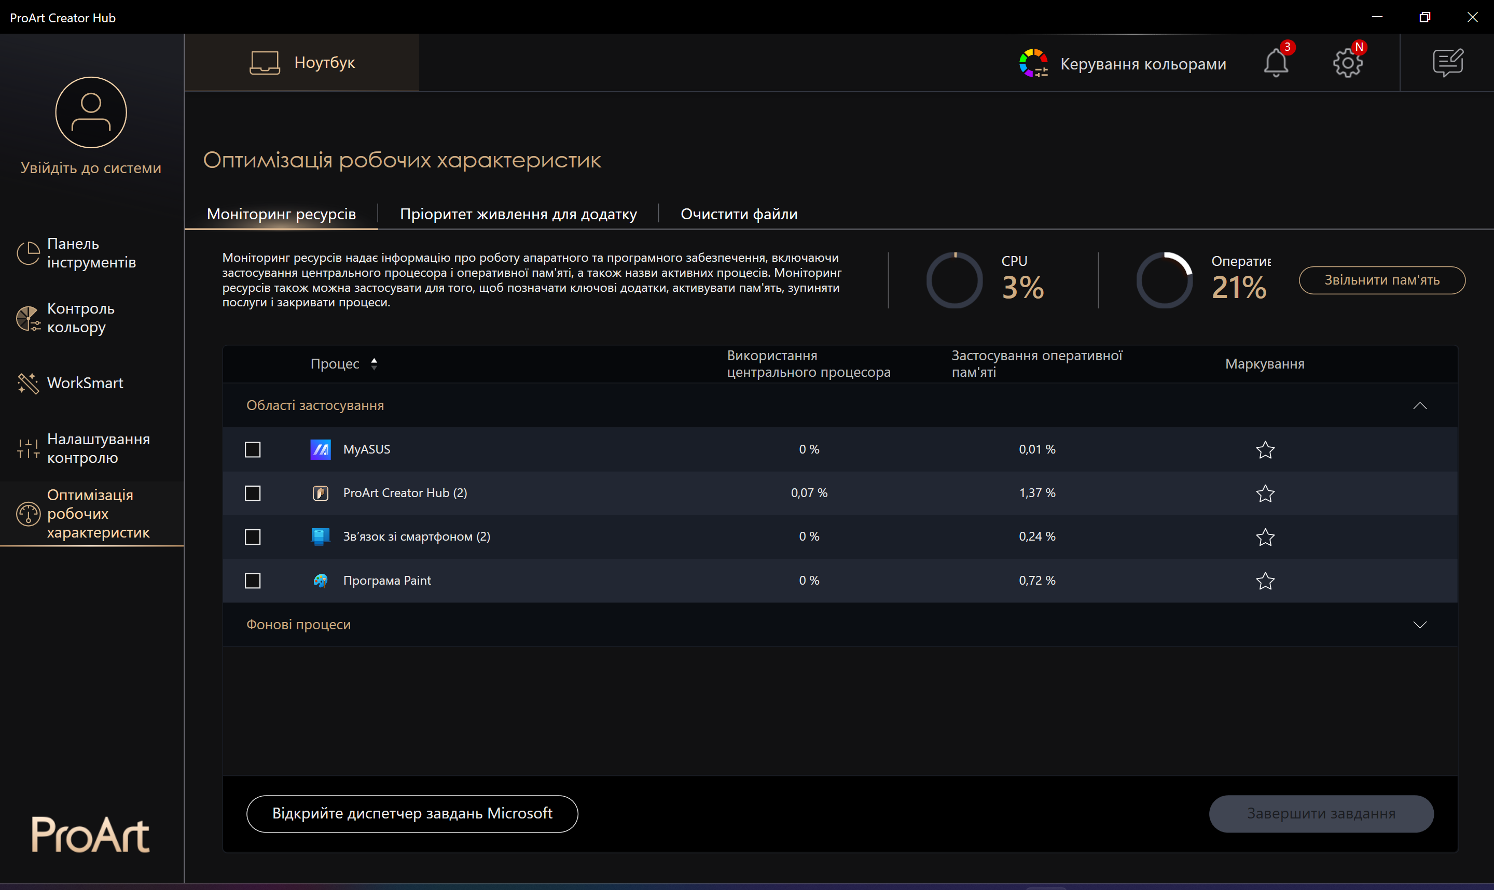Click the Звільнити пам'ять button
This screenshot has height=890, width=1494.
(x=1382, y=280)
